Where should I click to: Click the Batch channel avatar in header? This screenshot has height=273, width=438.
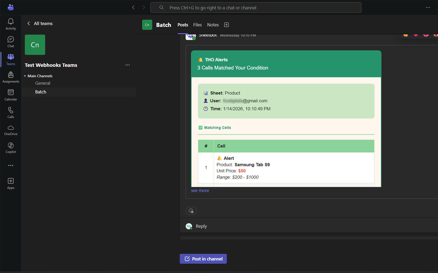coord(147,25)
